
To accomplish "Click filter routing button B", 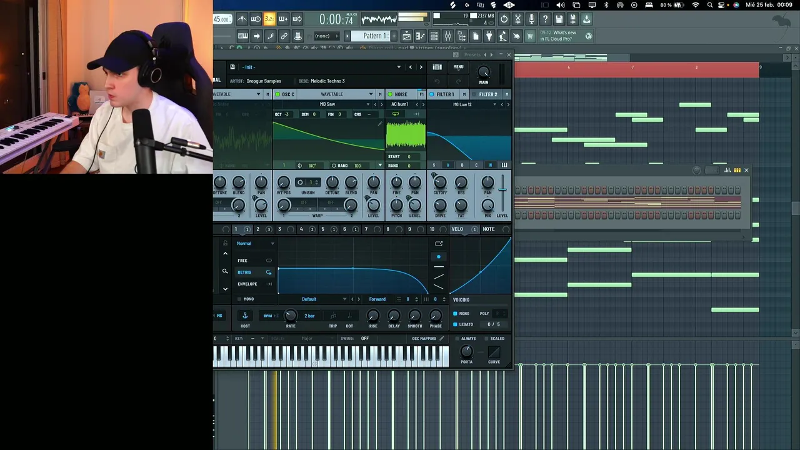I will tap(462, 166).
